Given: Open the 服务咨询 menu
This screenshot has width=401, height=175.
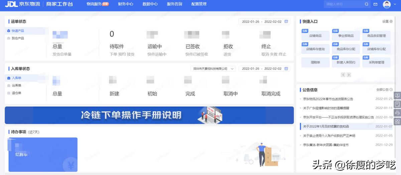Looking at the screenshot, I should tap(174, 4).
